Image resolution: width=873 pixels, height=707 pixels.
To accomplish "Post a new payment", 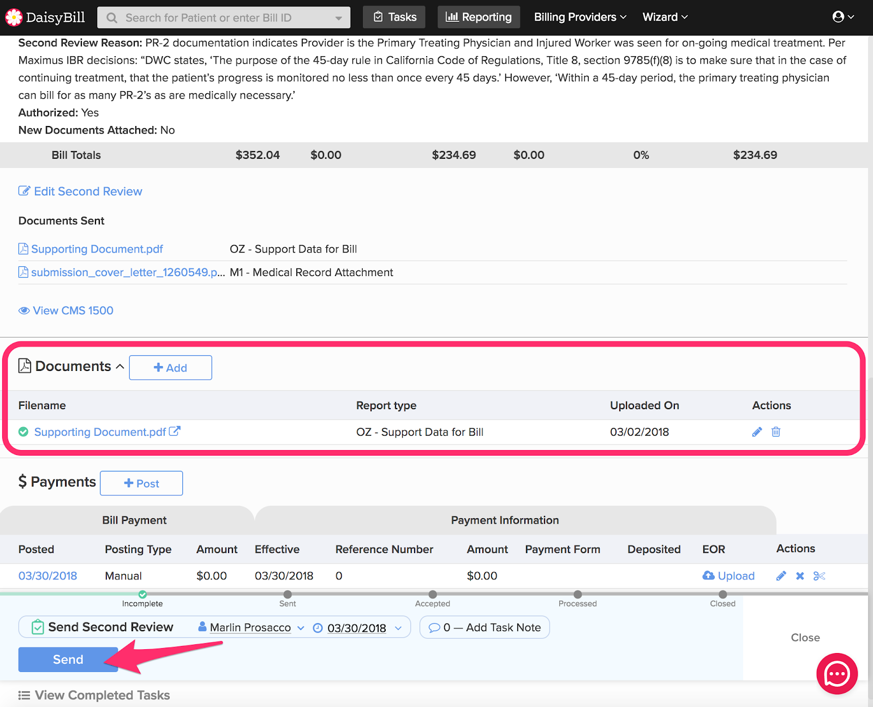I will tap(141, 483).
